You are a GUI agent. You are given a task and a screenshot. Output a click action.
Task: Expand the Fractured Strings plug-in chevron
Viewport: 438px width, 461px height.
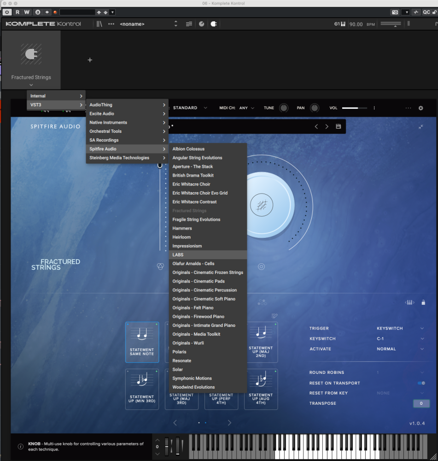pos(31,85)
